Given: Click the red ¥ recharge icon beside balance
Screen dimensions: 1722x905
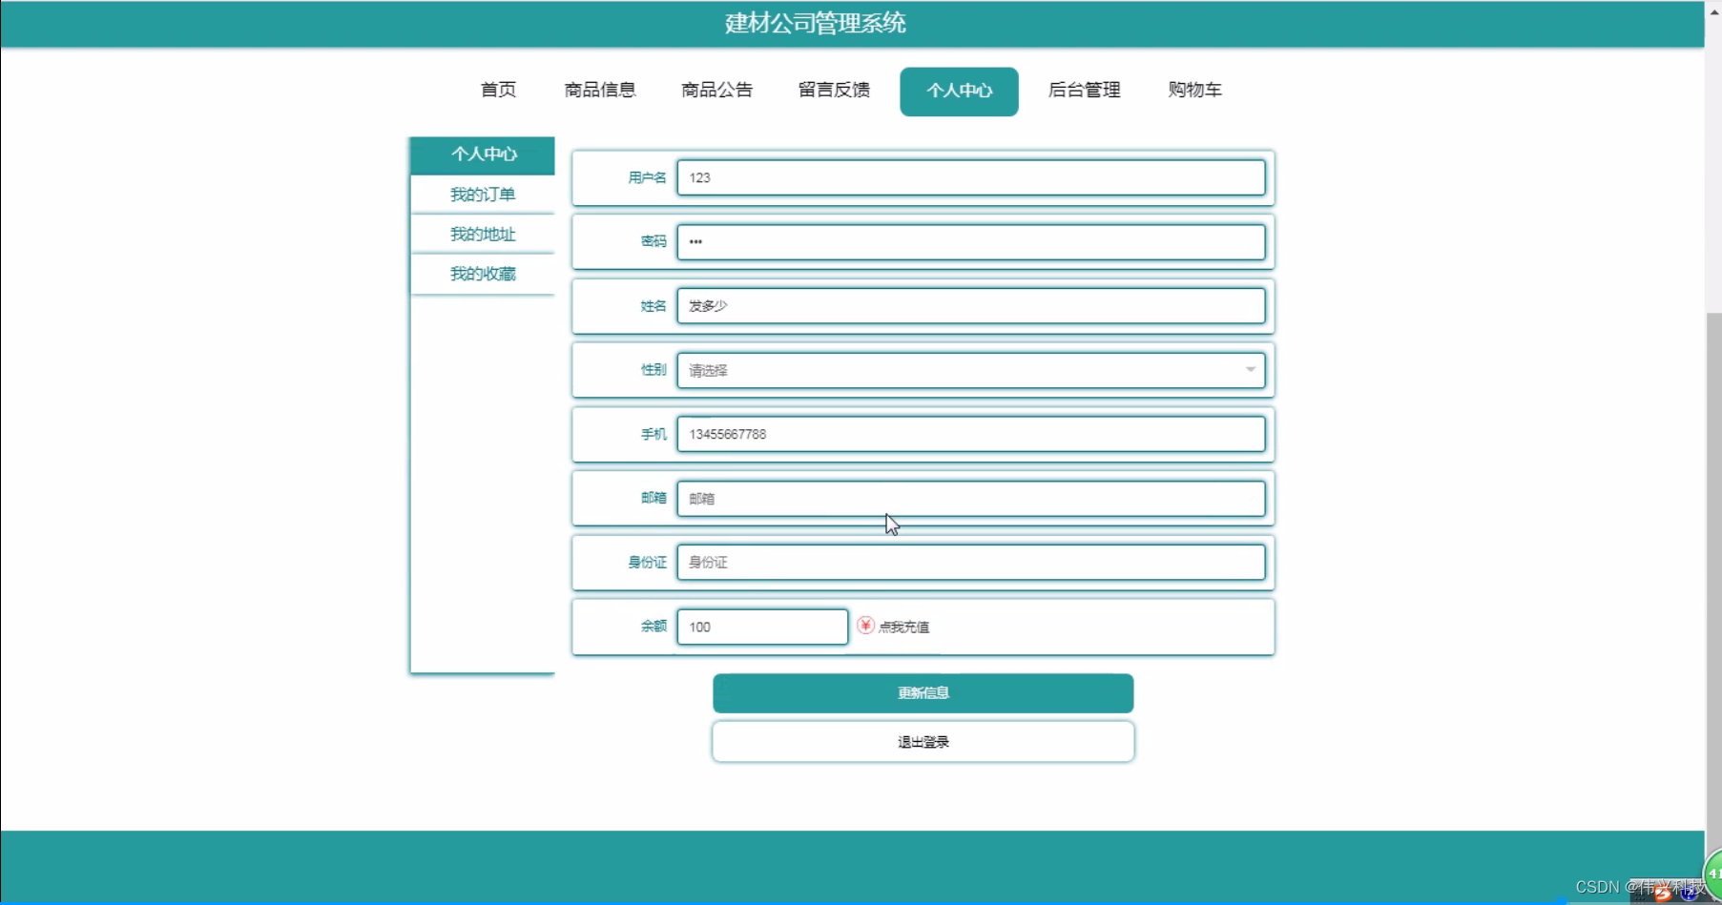Looking at the screenshot, I should (x=864, y=627).
